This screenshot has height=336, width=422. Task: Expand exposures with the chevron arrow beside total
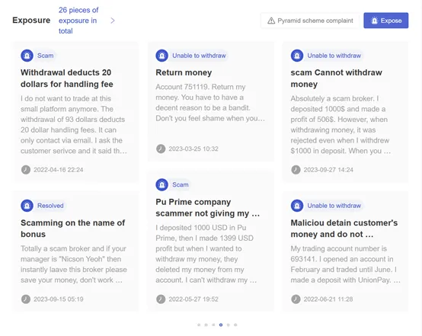(x=113, y=21)
